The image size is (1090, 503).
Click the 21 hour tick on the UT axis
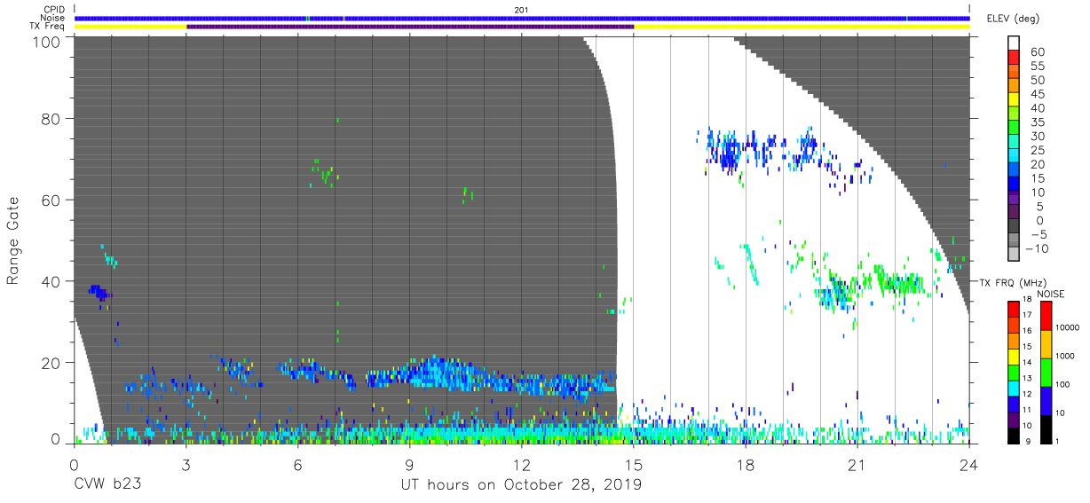point(857,465)
